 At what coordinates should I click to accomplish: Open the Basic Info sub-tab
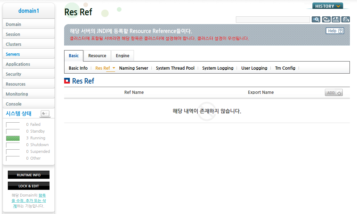[x=78, y=68]
